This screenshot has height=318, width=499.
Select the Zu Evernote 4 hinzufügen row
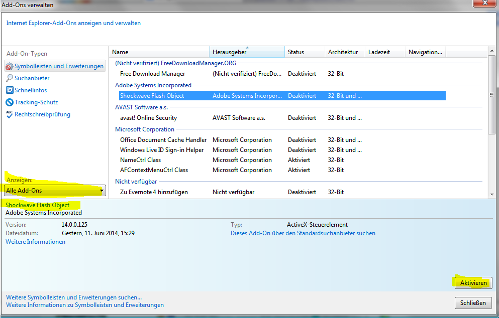pos(282,192)
